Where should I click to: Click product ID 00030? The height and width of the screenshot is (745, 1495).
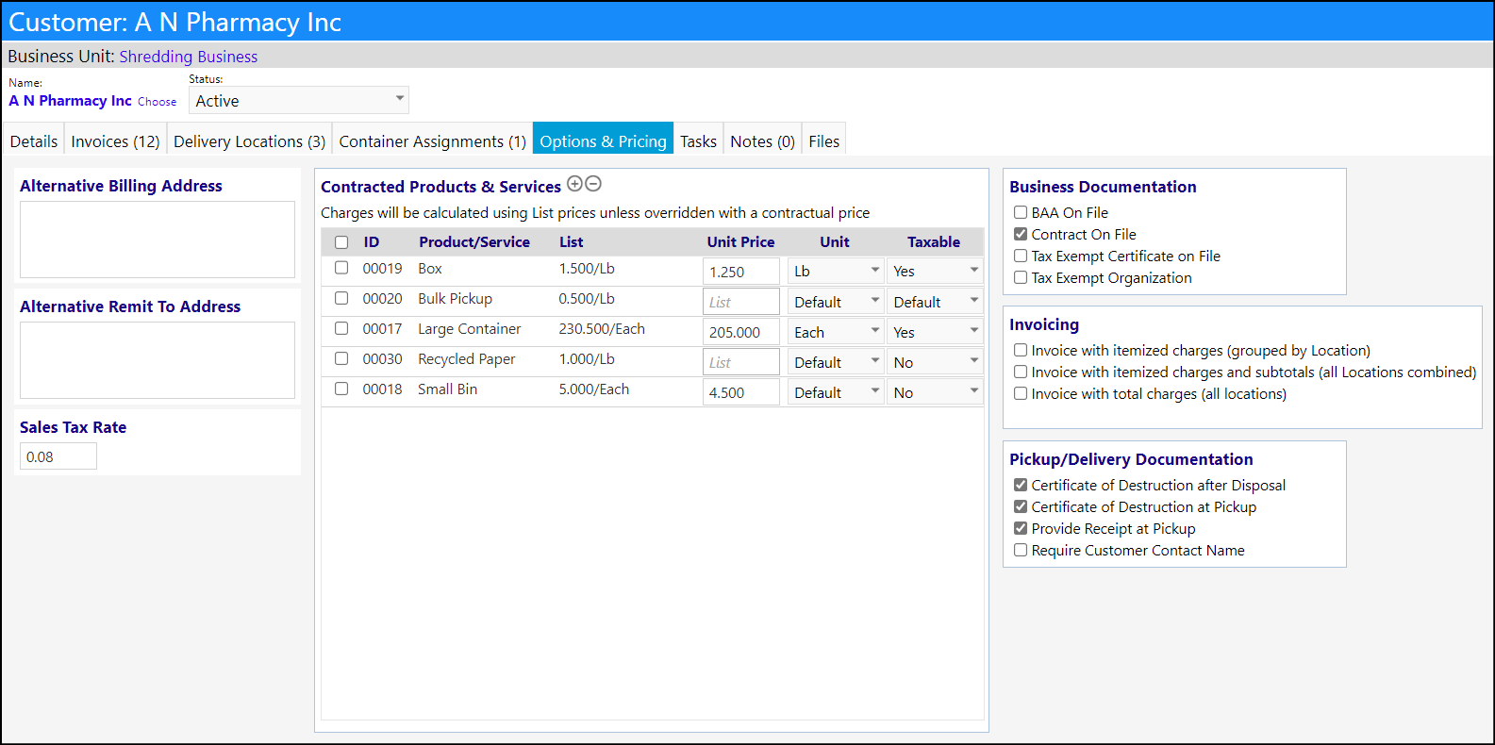tap(382, 359)
